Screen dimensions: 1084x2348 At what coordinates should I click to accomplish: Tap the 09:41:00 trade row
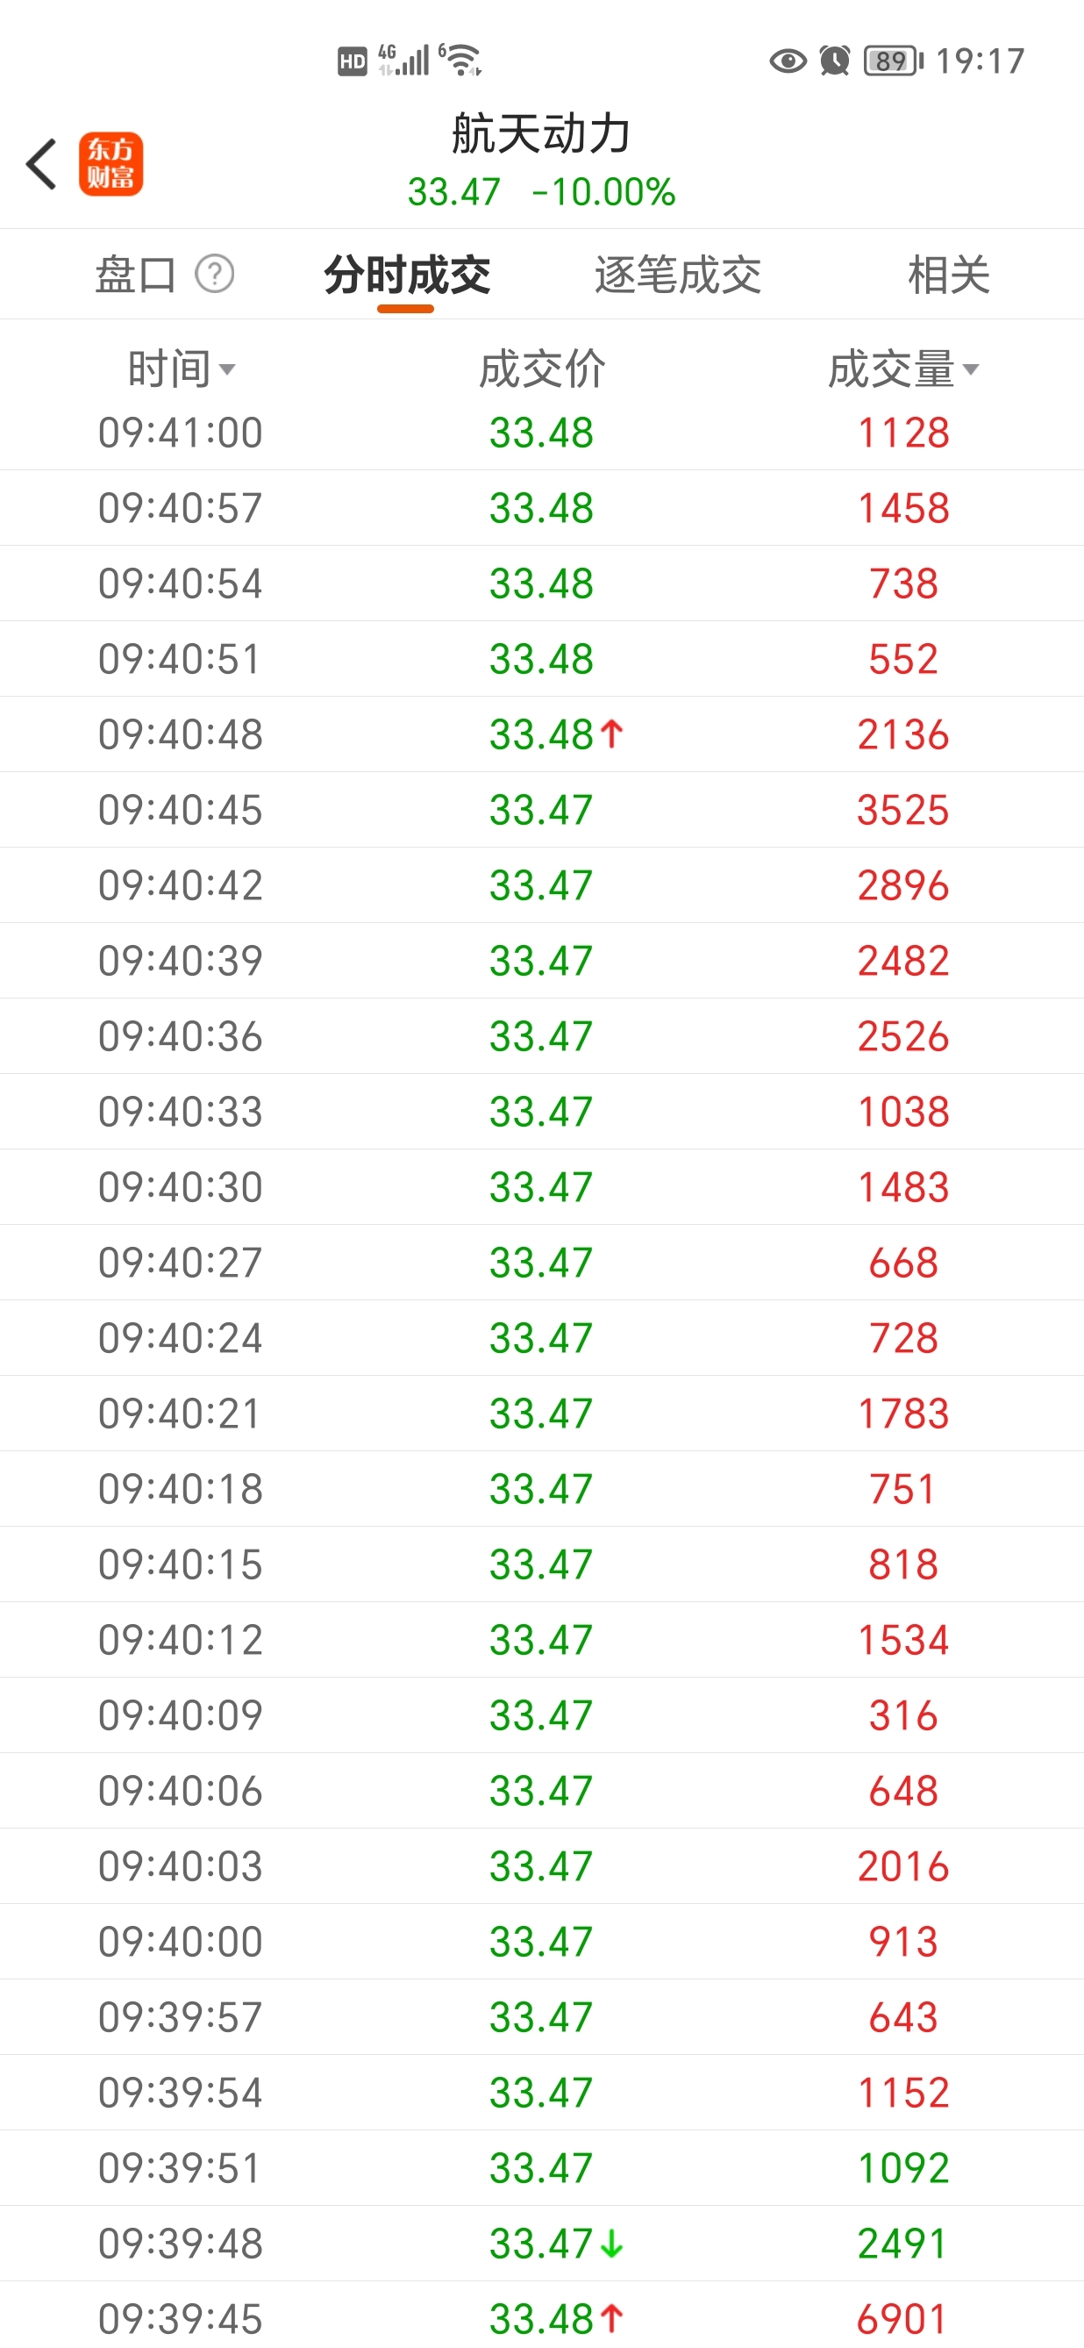(542, 432)
